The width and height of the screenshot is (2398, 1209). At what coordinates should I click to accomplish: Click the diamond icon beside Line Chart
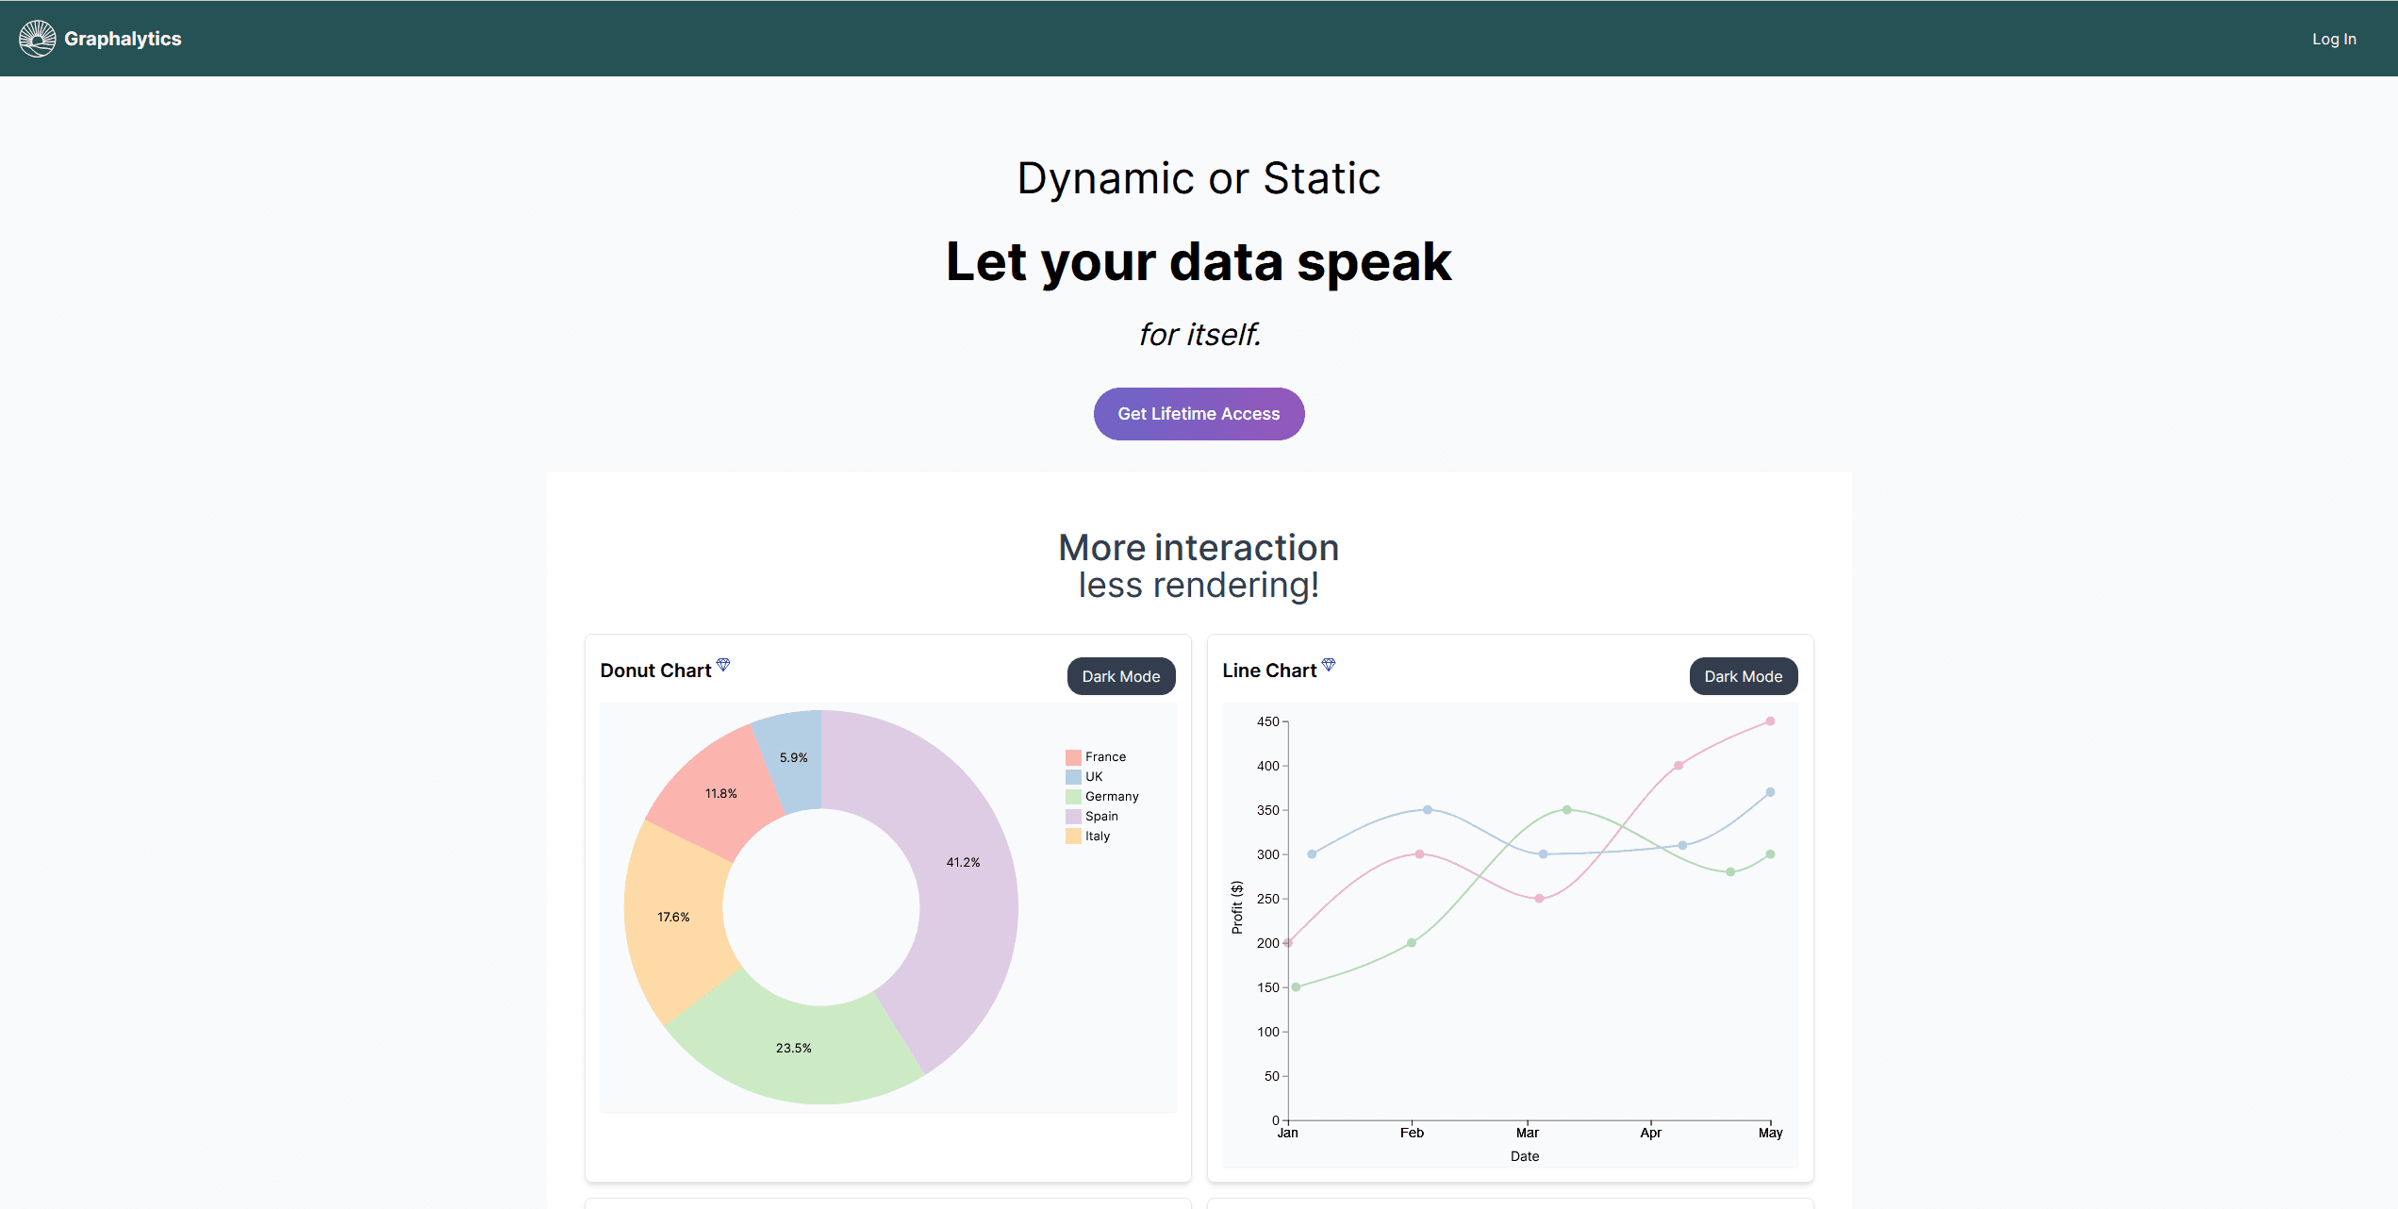tap(1329, 664)
